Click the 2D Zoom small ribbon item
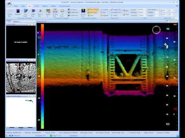 click(72, 10)
